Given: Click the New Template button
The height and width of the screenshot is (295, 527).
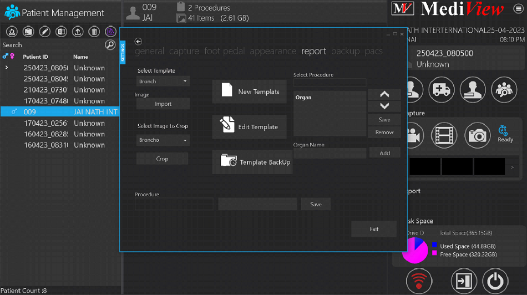Looking at the screenshot, I should click(x=250, y=91).
